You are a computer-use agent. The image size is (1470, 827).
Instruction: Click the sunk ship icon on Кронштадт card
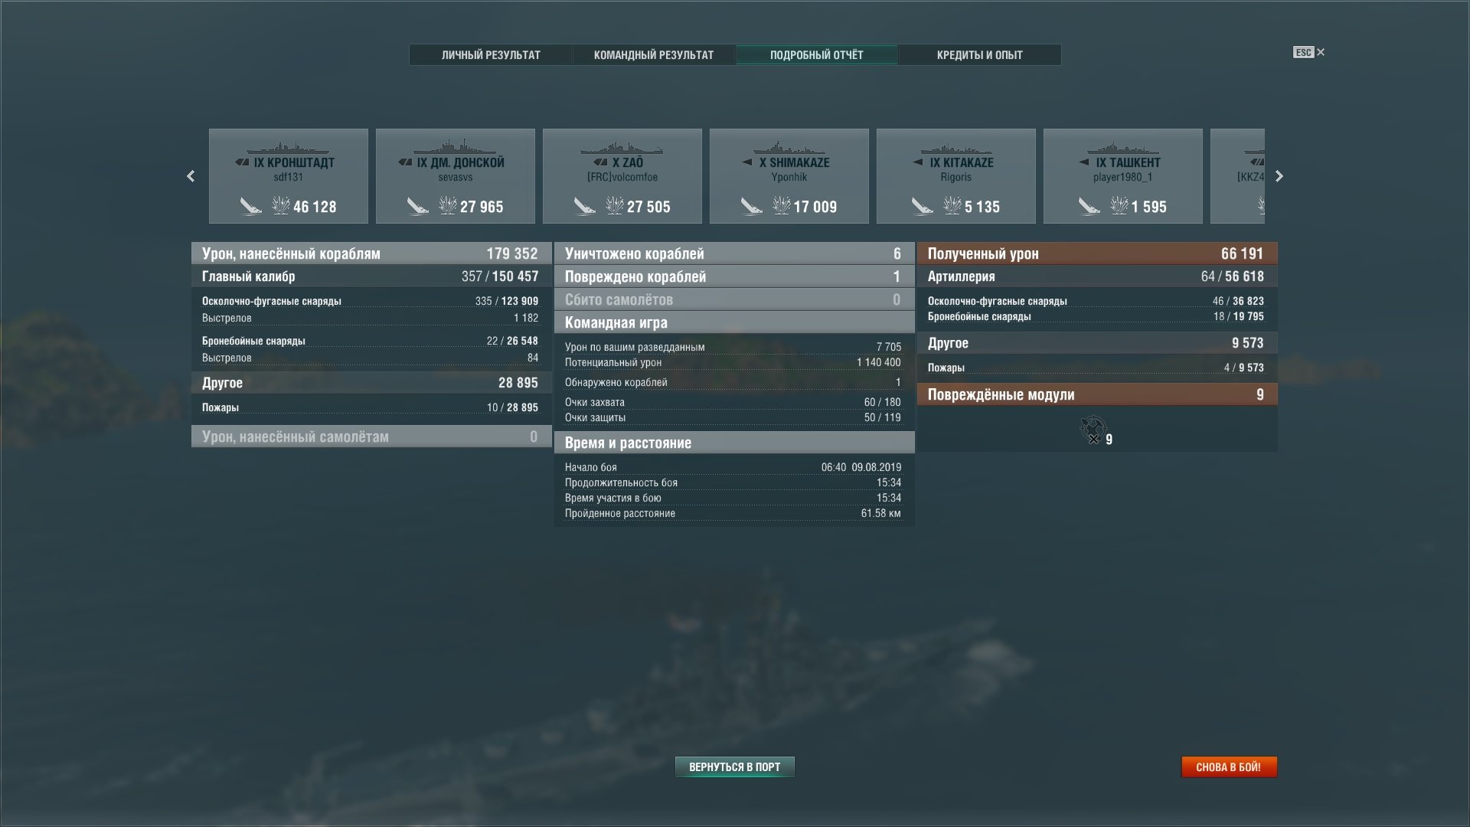click(x=250, y=206)
